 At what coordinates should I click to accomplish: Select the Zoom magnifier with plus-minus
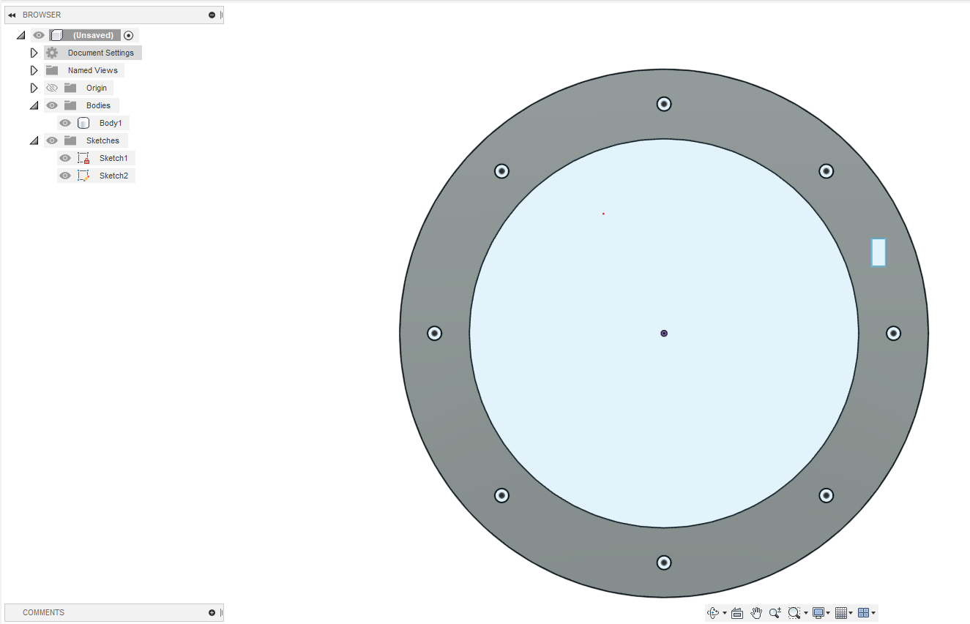point(775,612)
